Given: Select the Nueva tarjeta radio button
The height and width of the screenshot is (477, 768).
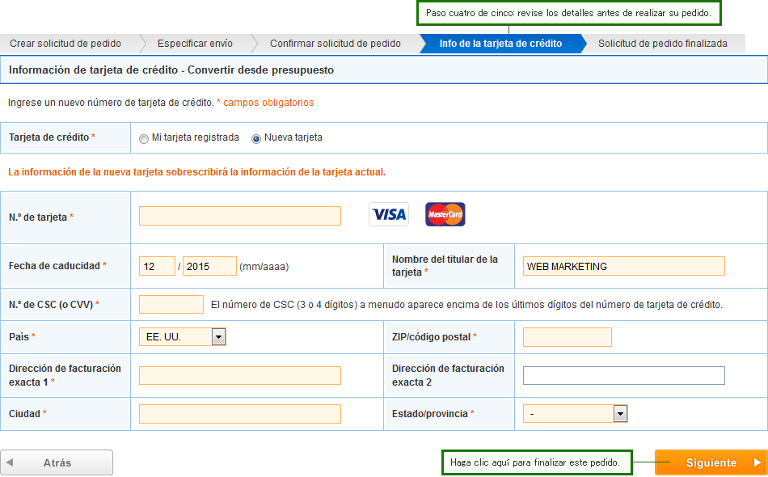Looking at the screenshot, I should pyautogui.click(x=256, y=138).
